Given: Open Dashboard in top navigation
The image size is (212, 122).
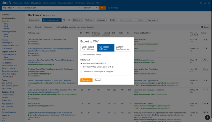Looking at the screenshot, I should point(18,3).
